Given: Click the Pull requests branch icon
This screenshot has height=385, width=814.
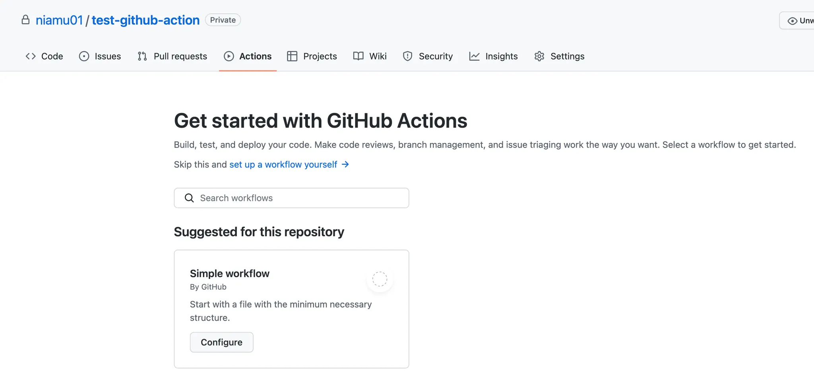Looking at the screenshot, I should point(142,56).
